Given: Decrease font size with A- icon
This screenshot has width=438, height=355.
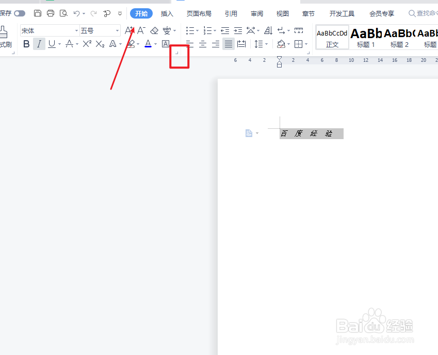Looking at the screenshot, I should (x=141, y=30).
